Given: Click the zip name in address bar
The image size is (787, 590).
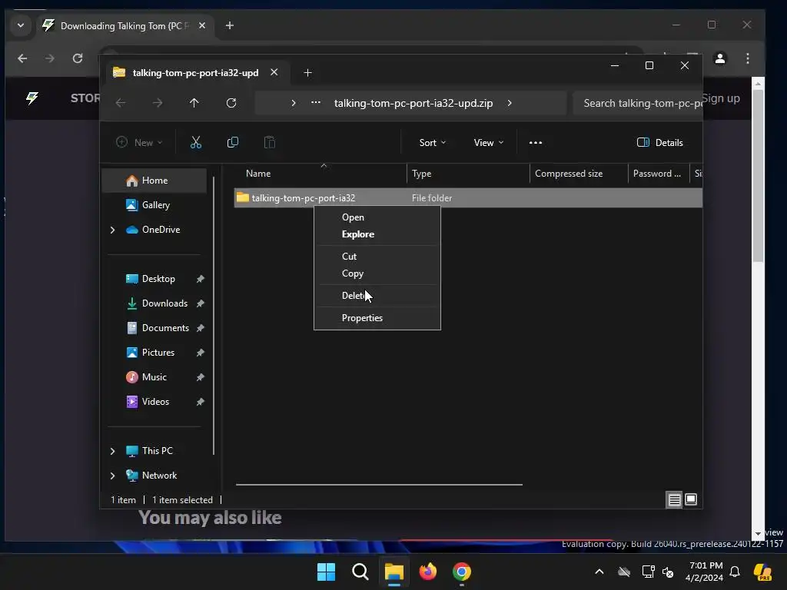Looking at the screenshot, I should [413, 103].
